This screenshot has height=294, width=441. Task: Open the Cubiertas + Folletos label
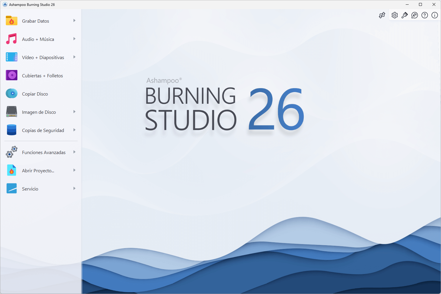tap(42, 76)
